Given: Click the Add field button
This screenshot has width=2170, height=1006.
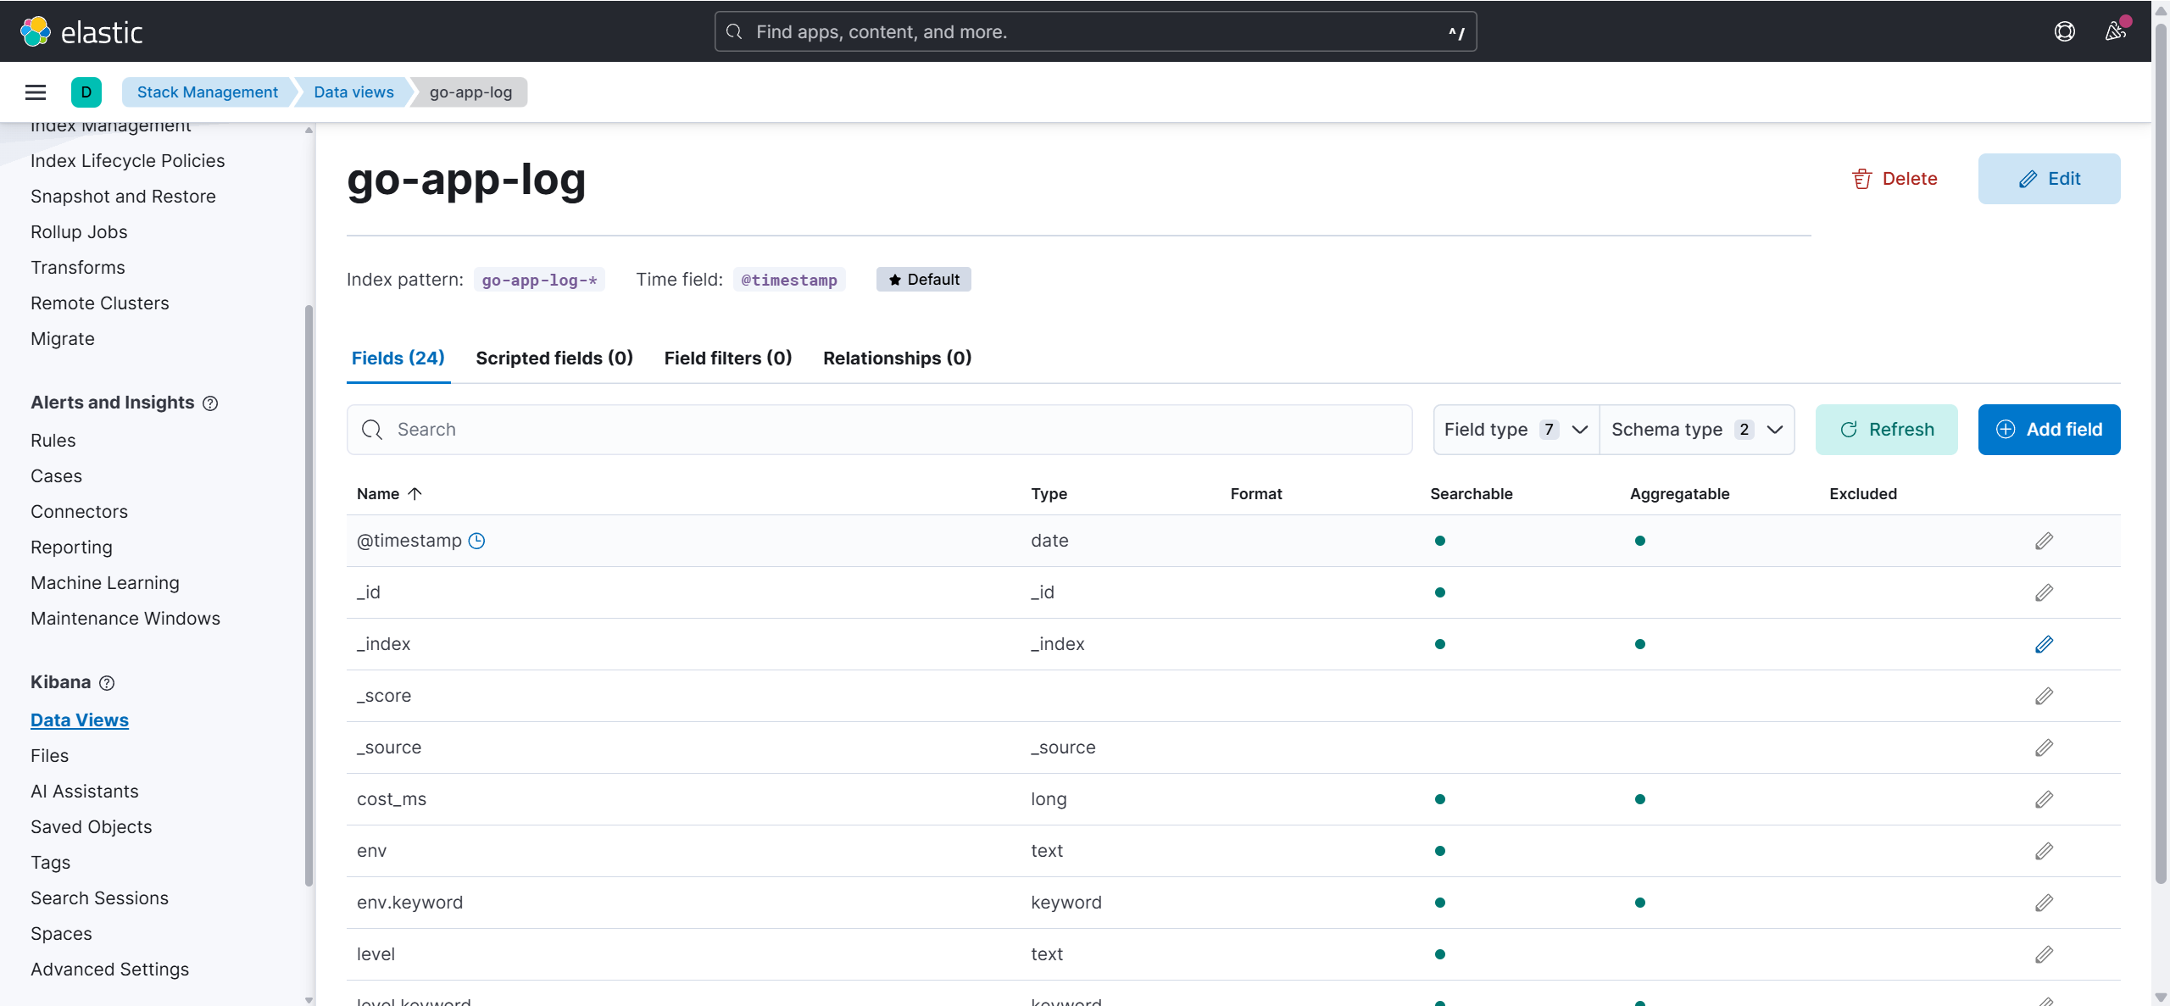Looking at the screenshot, I should pos(2049,430).
